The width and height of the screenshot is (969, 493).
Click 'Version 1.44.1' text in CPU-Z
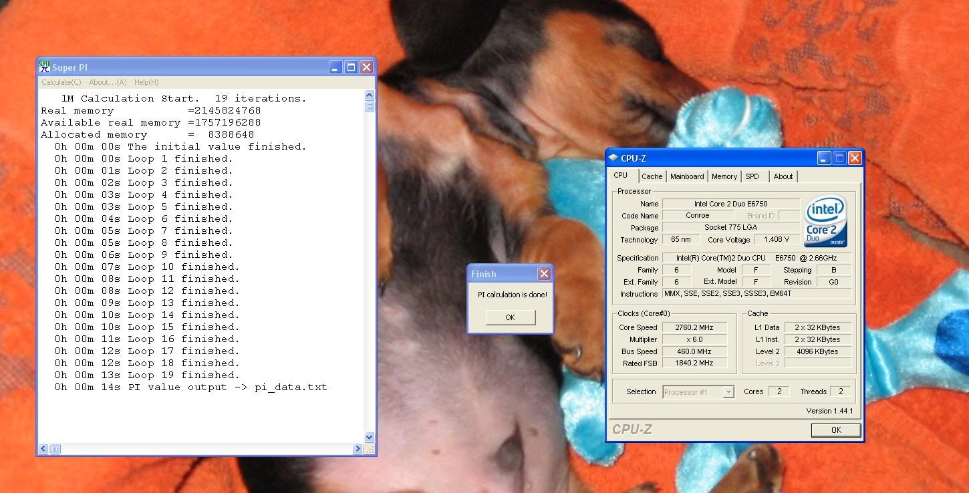coord(829,411)
